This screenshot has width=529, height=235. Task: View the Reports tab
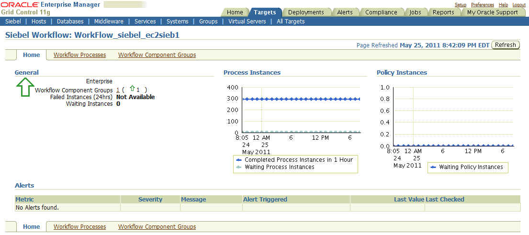pyautogui.click(x=443, y=12)
